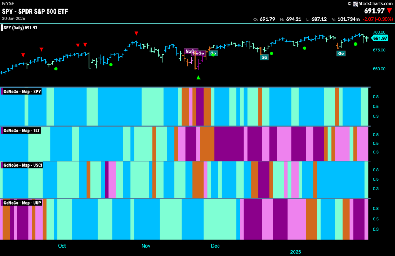Viewport: 395px width, 256px height.
Task: Click the green dot in early October
Action: tap(56, 69)
